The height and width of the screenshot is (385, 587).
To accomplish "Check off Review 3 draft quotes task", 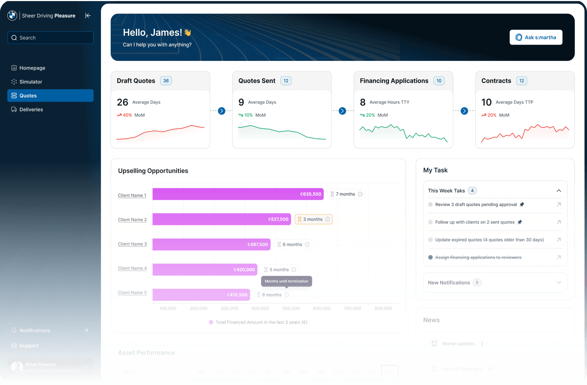I will (x=430, y=204).
